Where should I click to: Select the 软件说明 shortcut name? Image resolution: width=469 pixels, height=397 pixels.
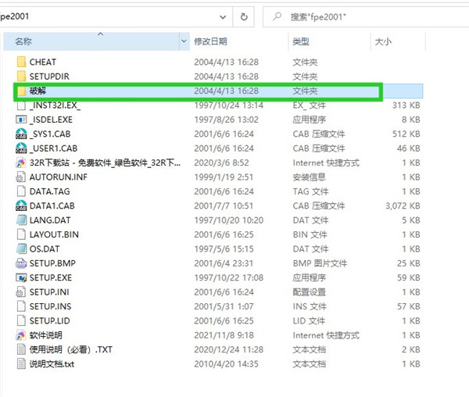46,334
